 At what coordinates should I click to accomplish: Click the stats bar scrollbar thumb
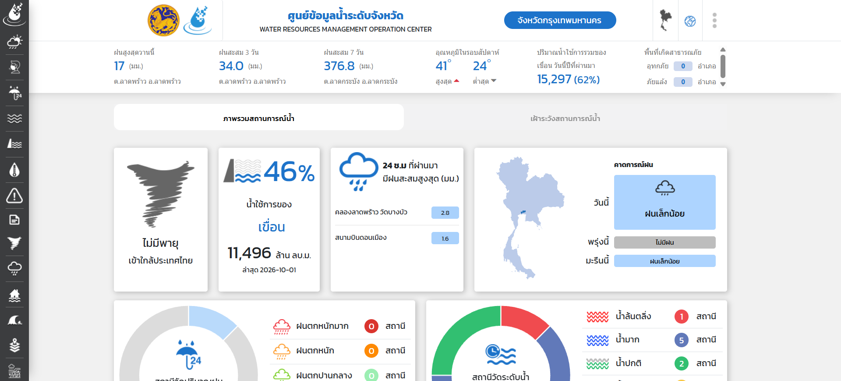(x=723, y=67)
